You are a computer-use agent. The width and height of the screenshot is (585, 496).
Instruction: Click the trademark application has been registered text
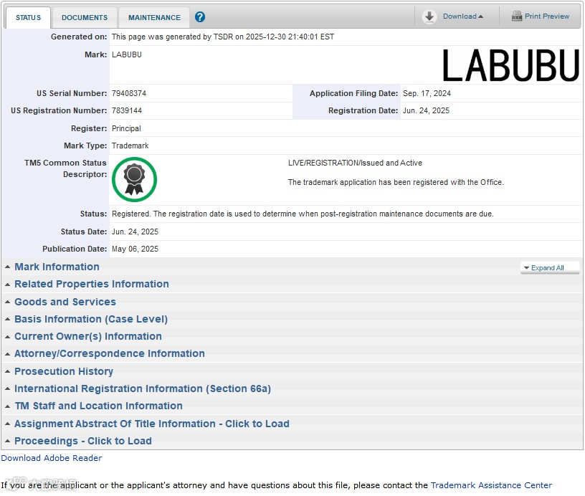[396, 182]
